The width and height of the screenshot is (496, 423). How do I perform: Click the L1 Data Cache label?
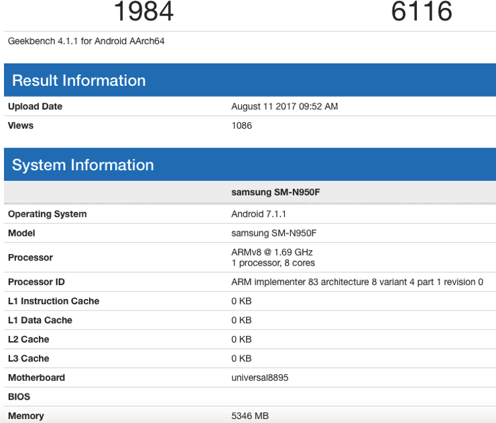click(40, 320)
